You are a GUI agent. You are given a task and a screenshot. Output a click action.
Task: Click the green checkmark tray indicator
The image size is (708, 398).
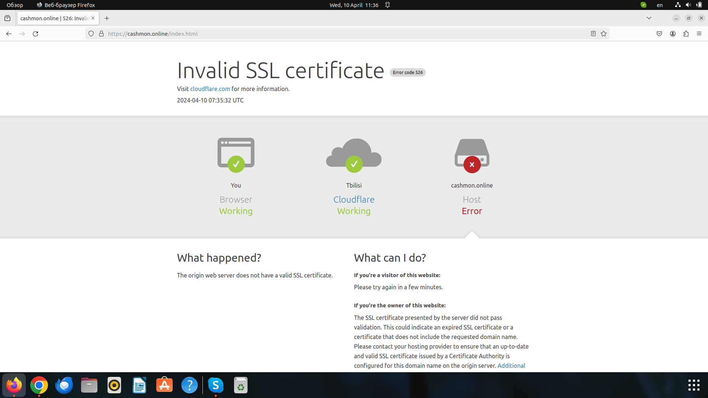point(643,5)
